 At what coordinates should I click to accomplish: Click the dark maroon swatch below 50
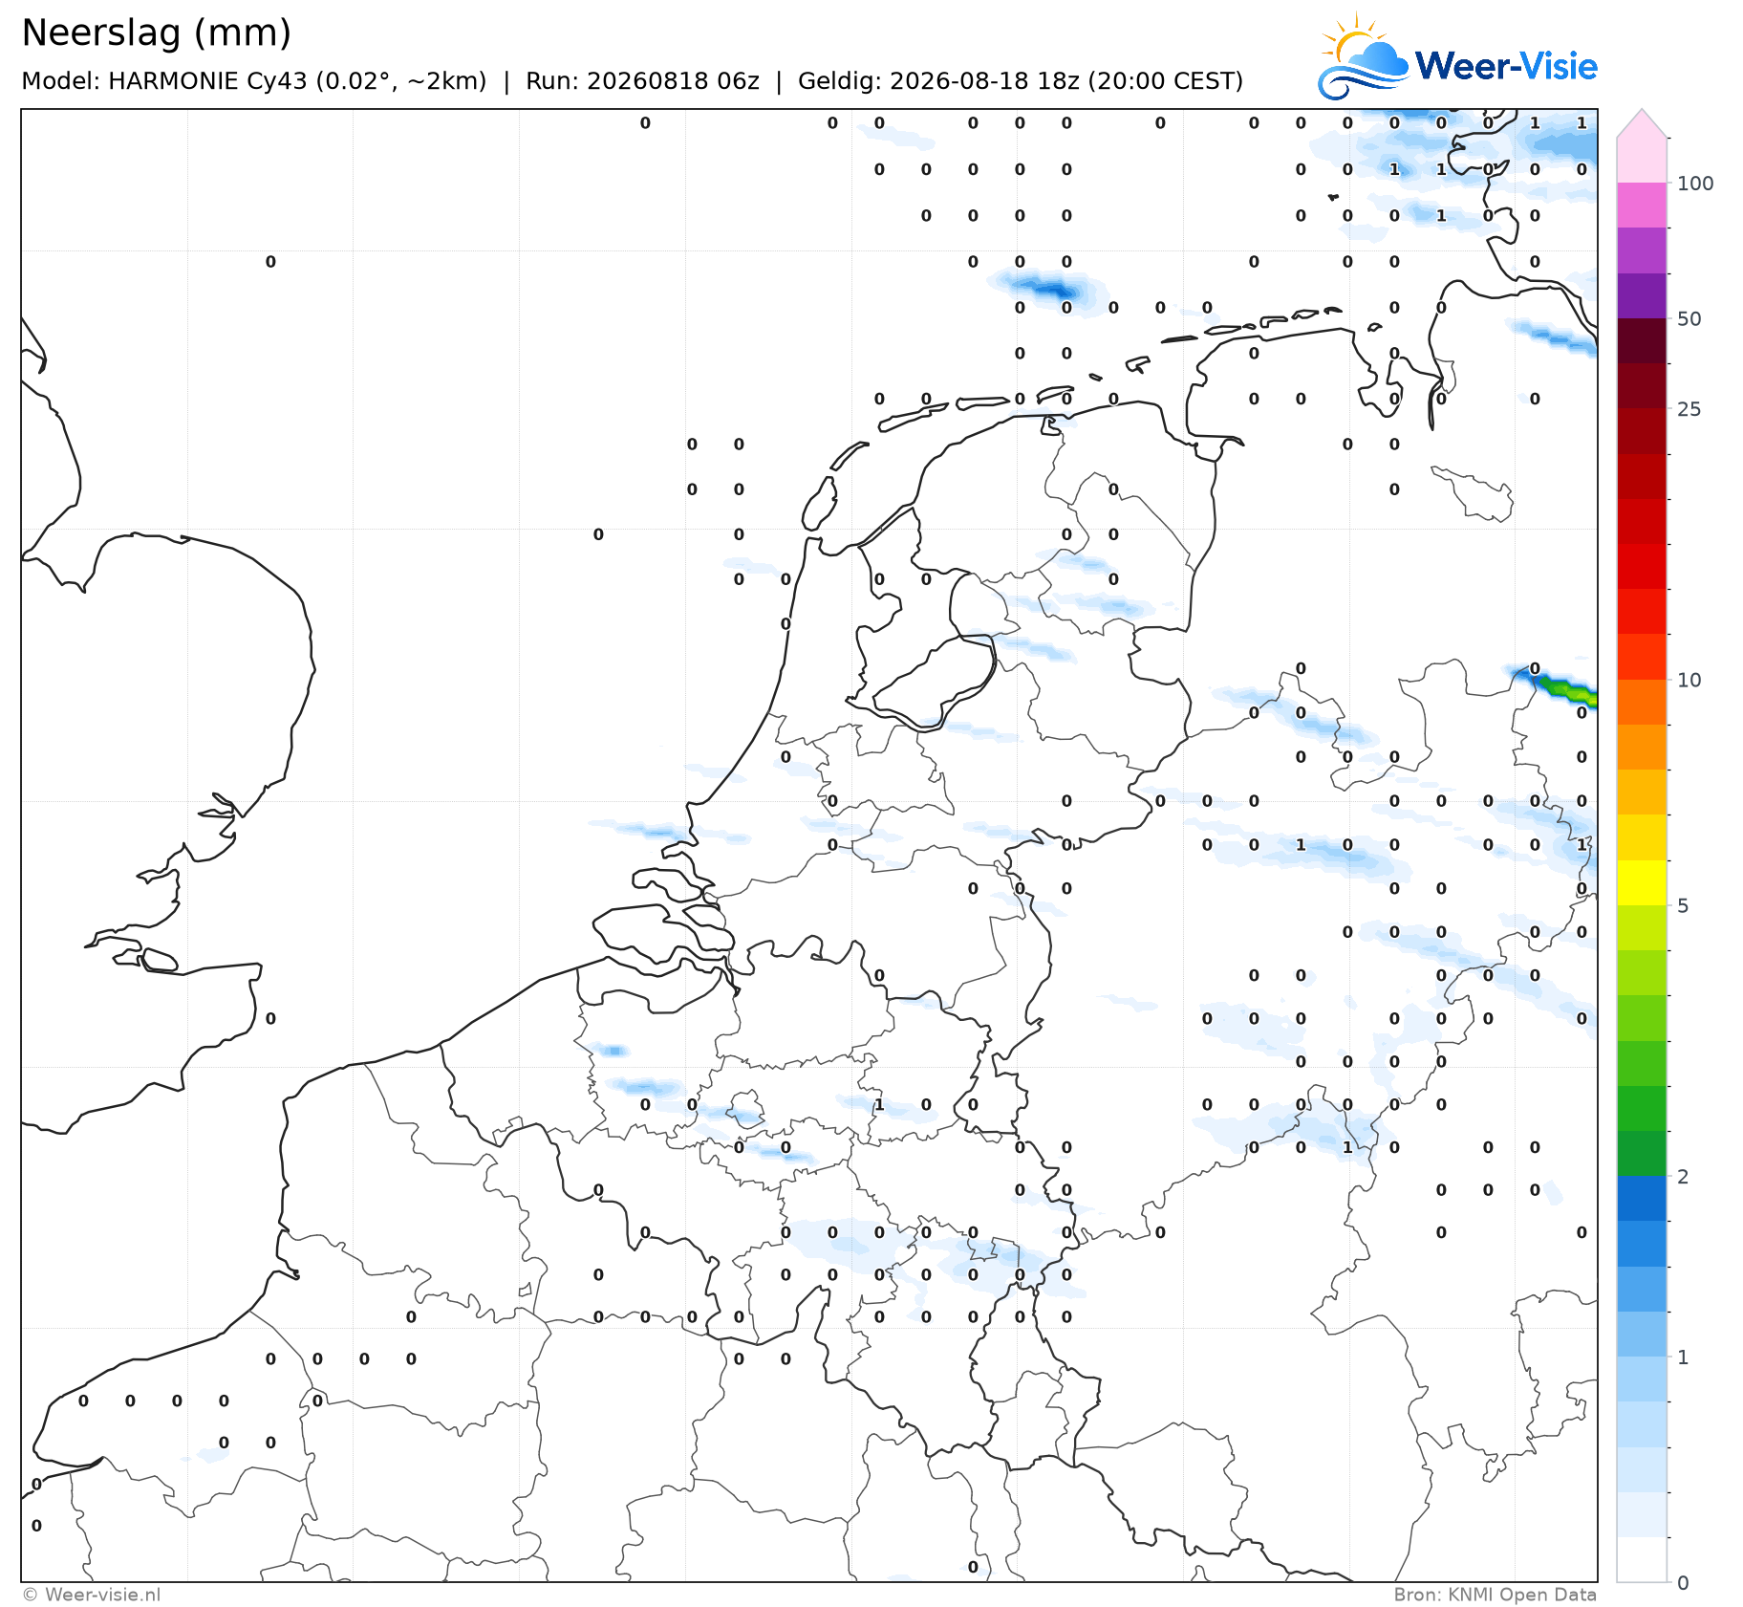(x=1642, y=340)
